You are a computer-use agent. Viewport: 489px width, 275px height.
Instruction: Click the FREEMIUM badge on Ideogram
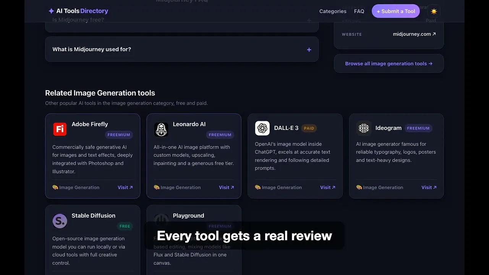click(x=418, y=128)
